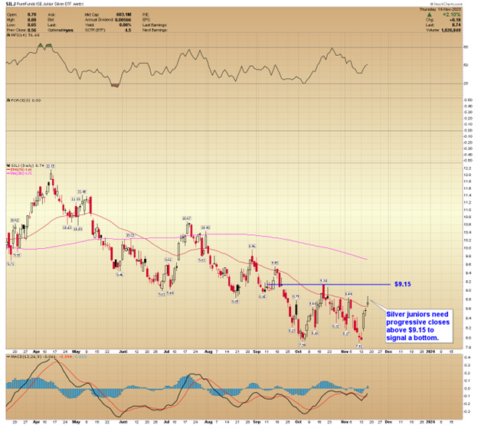Click the 11.48 May peak price label

click(x=82, y=192)
